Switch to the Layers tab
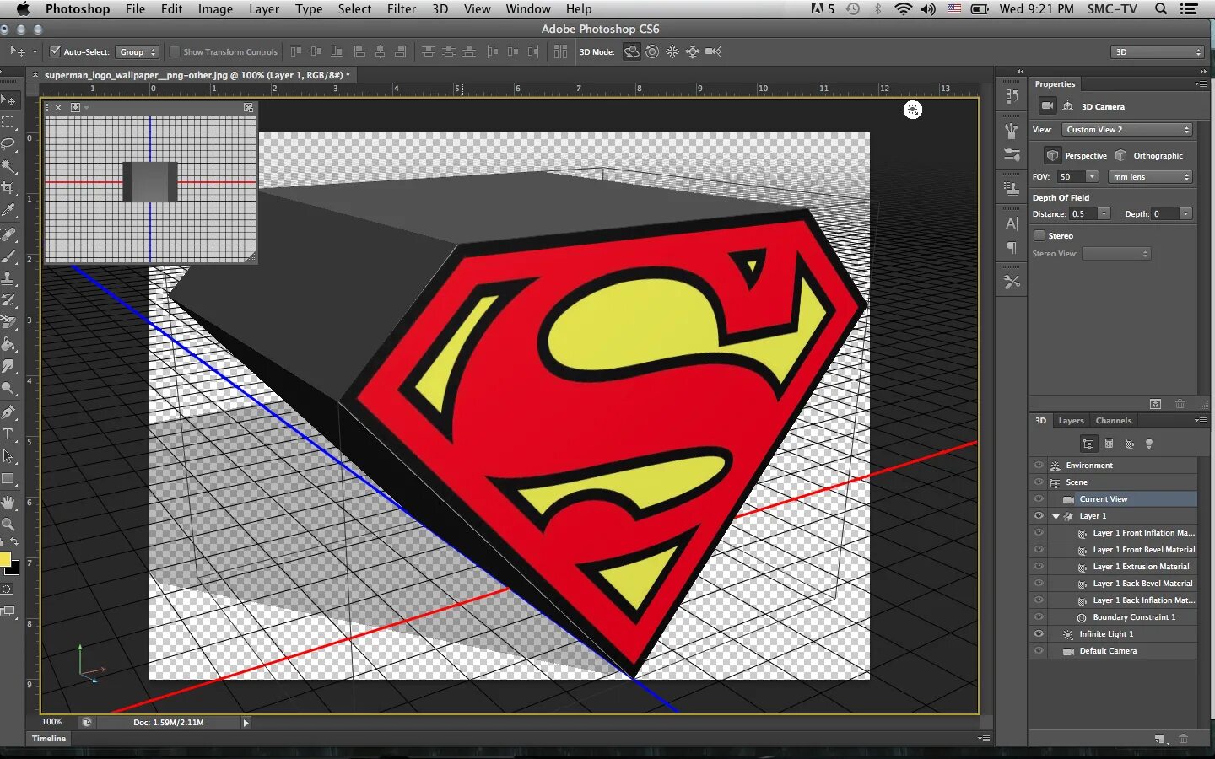The height and width of the screenshot is (759, 1215). pyautogui.click(x=1071, y=420)
